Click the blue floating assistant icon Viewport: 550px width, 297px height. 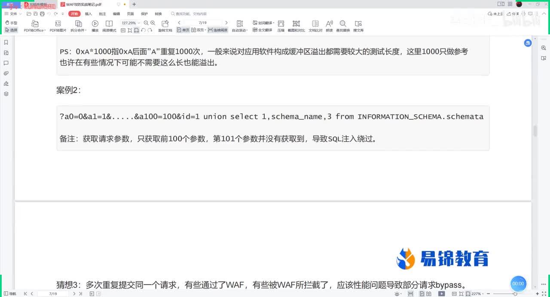pos(528,43)
